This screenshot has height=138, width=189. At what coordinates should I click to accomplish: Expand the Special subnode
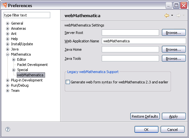tap(14, 70)
